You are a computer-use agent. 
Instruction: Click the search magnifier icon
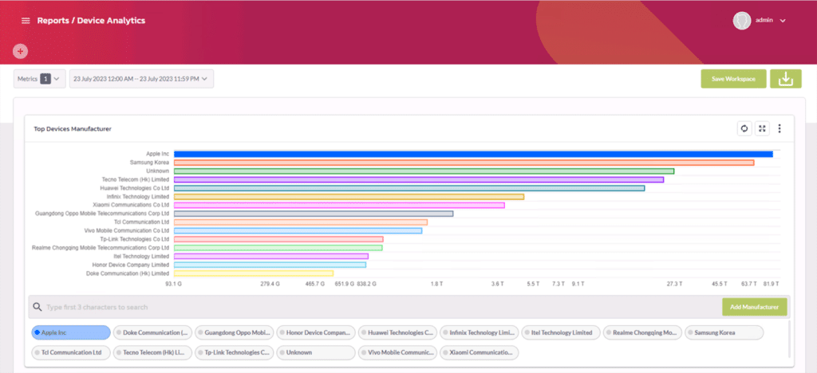click(x=37, y=307)
